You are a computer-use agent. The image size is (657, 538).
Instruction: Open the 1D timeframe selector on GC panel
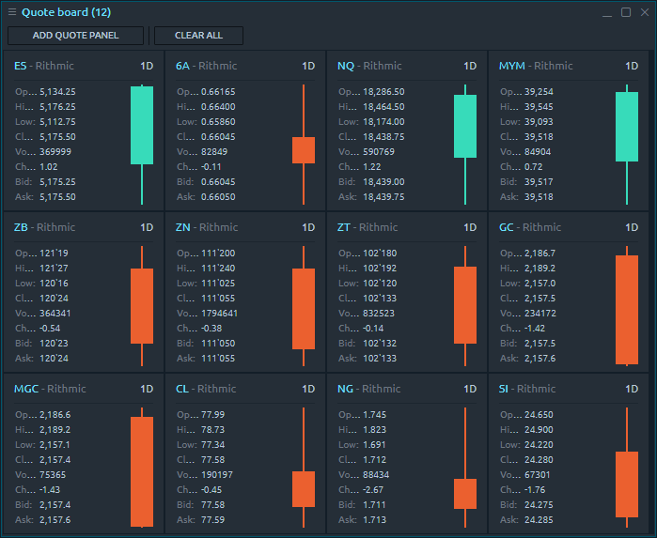coord(632,227)
